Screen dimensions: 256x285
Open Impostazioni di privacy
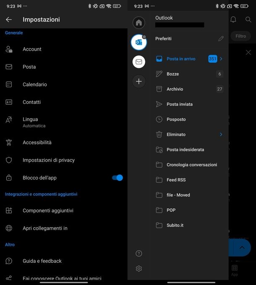64,160
